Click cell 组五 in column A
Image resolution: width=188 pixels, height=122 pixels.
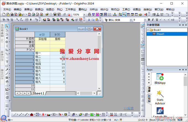click(x=42, y=68)
